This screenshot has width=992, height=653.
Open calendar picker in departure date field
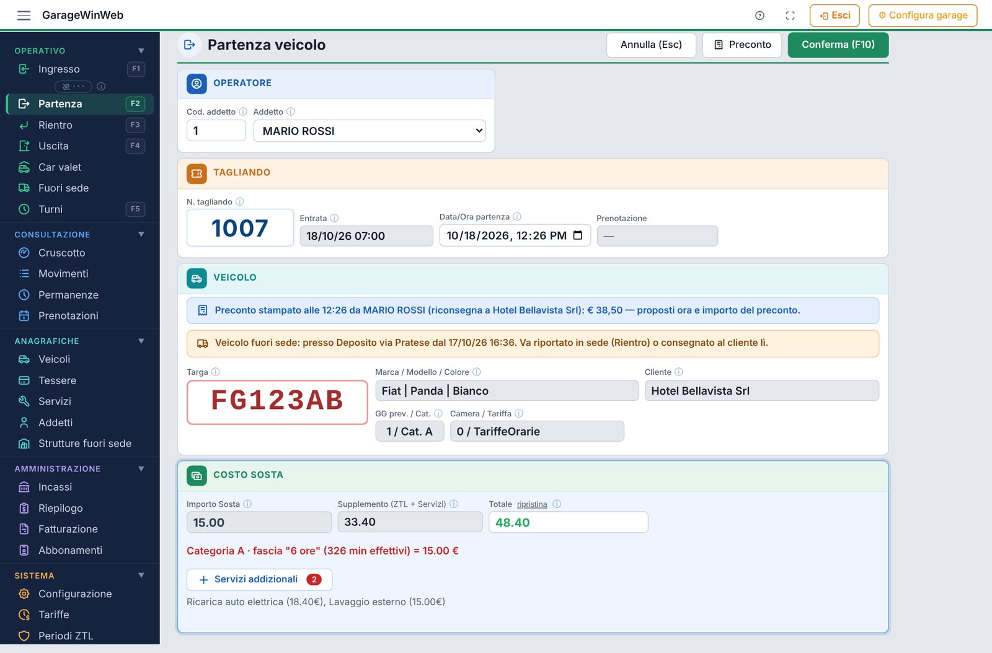click(x=578, y=235)
